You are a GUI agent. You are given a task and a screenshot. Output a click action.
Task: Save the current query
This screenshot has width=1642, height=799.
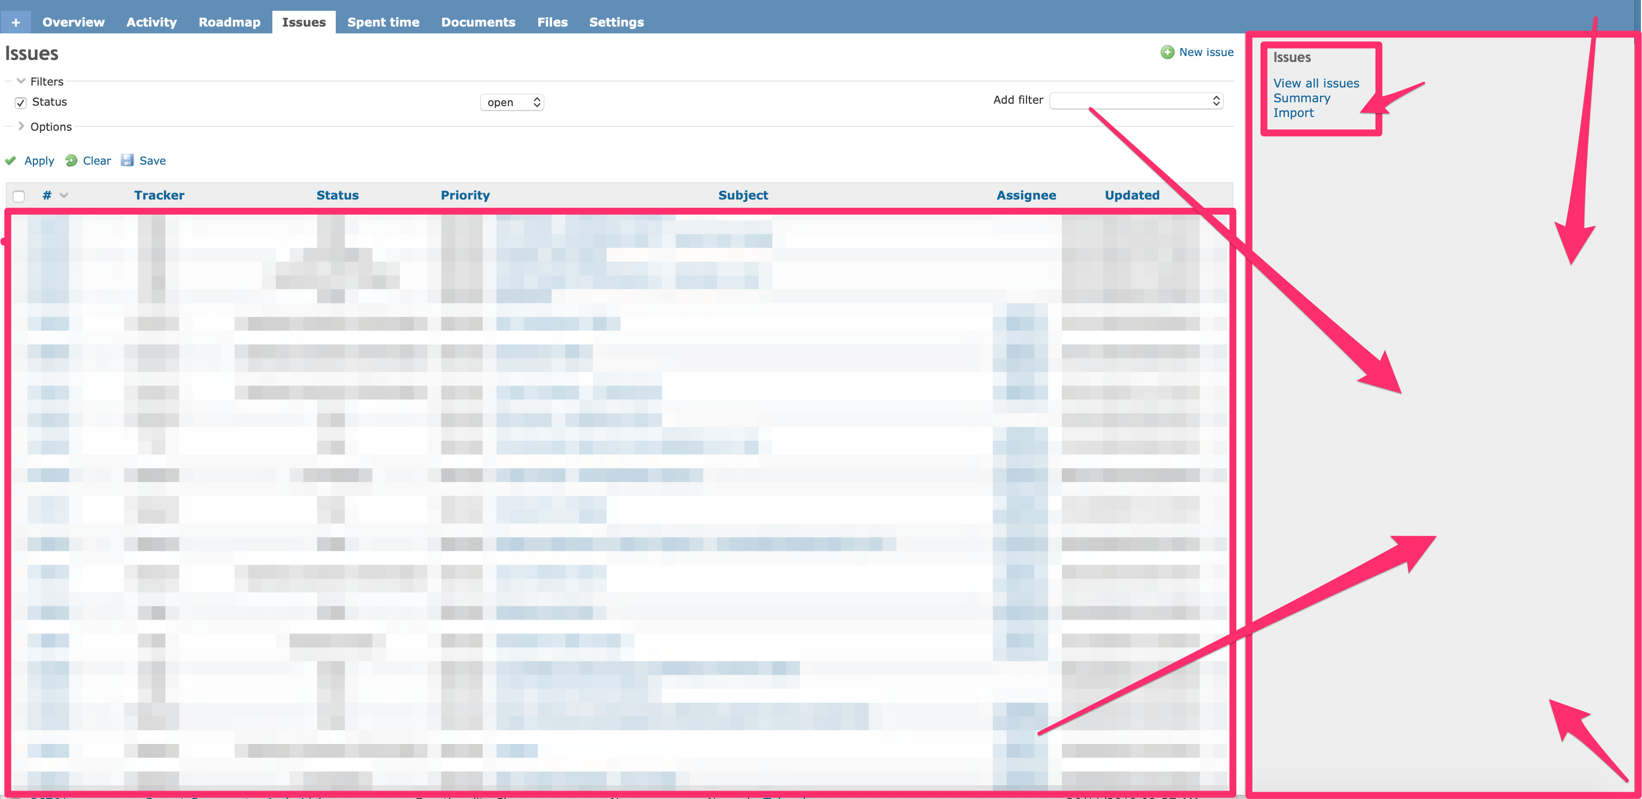click(x=152, y=161)
